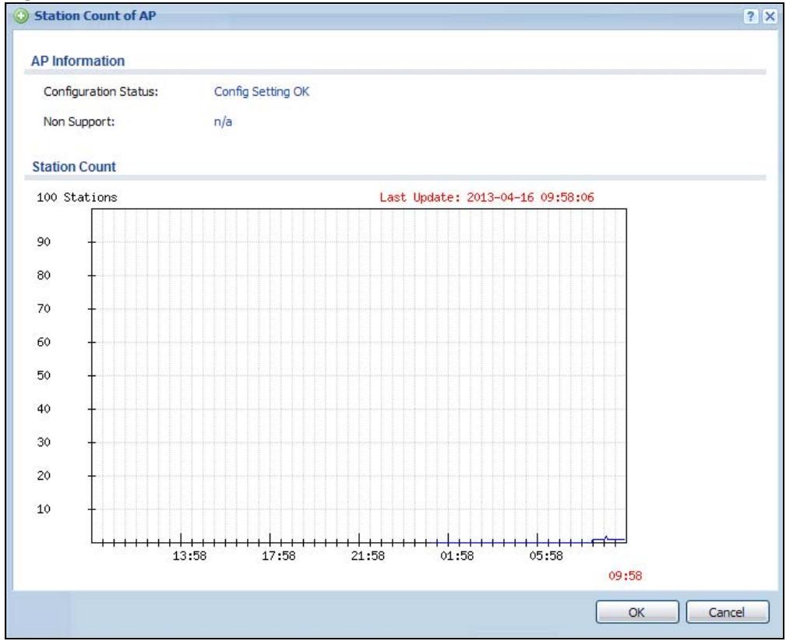Click the 01:58 time axis label
This screenshot has width=786, height=641.
(x=456, y=556)
